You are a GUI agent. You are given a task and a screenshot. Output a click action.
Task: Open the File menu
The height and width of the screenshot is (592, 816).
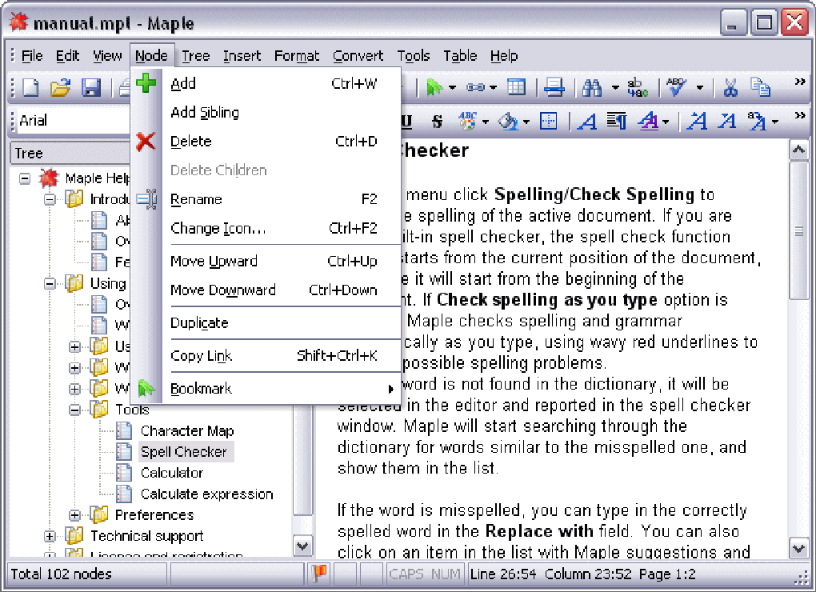(32, 56)
